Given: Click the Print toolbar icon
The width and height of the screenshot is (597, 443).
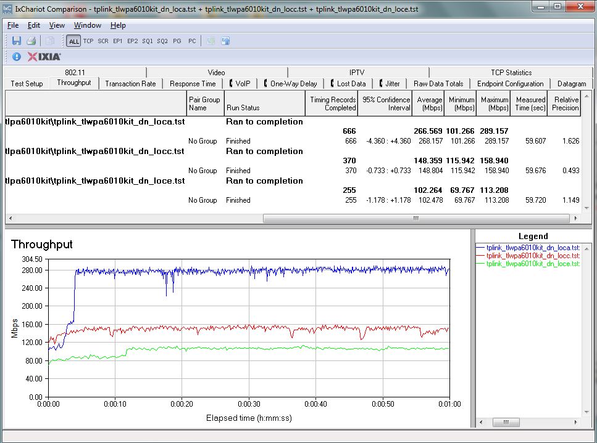Looking at the screenshot, I should [x=31, y=41].
